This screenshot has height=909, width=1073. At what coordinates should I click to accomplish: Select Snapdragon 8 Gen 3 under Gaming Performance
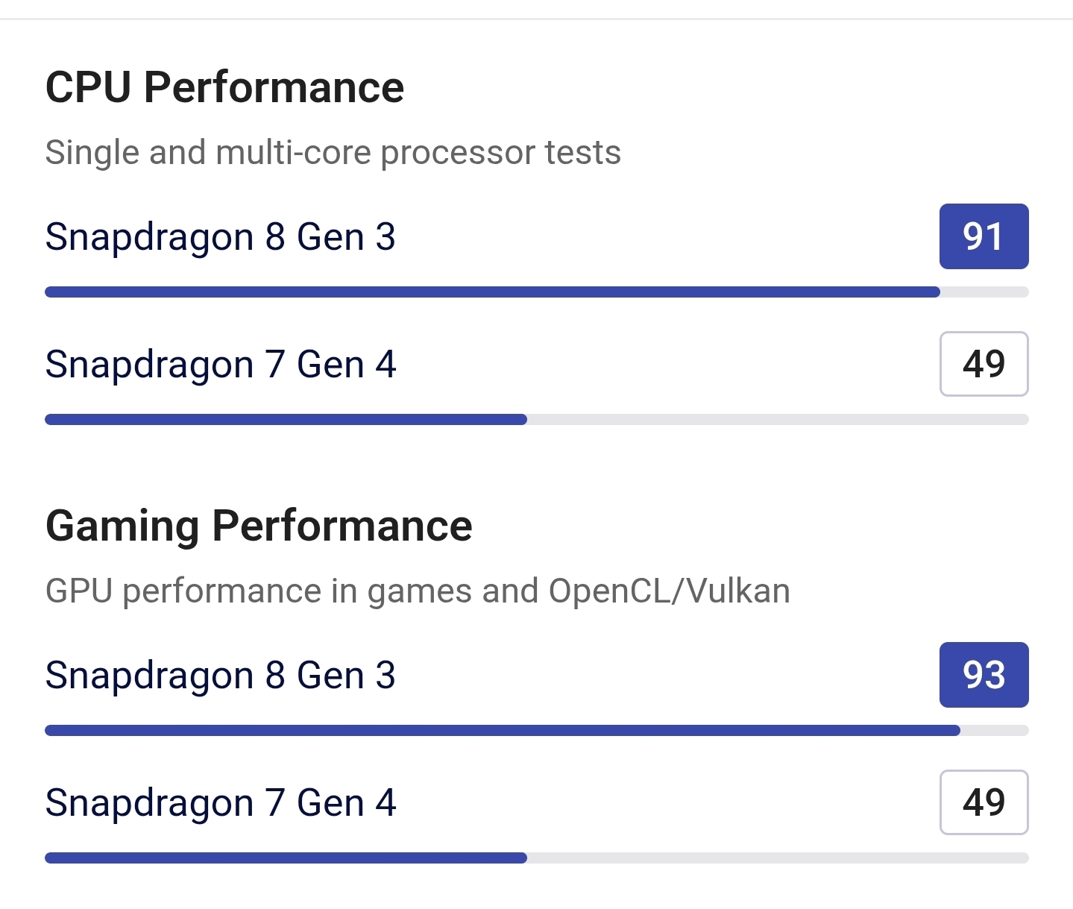coord(220,676)
